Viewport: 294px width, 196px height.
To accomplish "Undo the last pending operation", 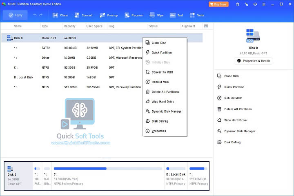I will pyautogui.click(x=35, y=15).
